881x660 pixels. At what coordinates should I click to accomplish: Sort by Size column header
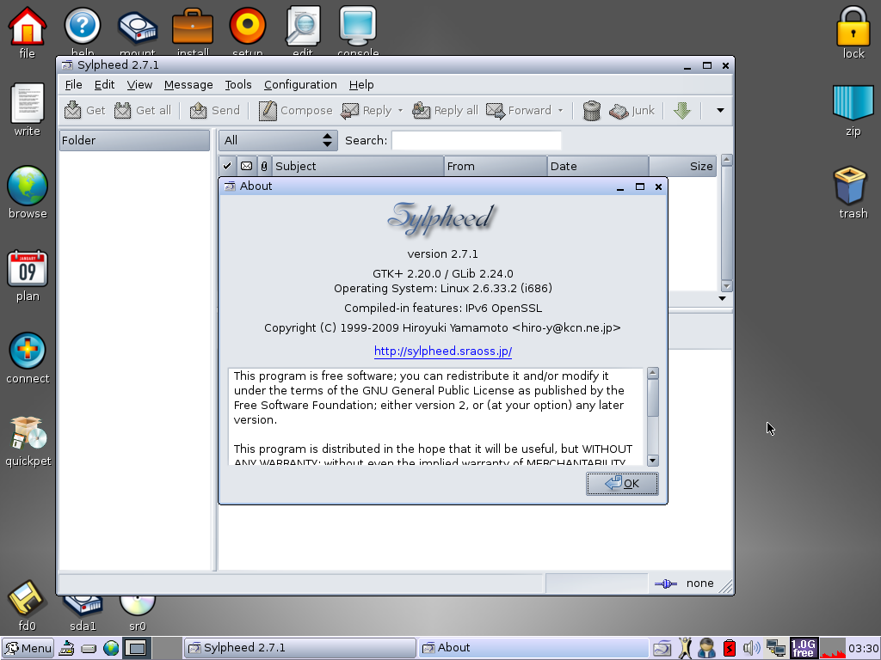click(x=682, y=166)
